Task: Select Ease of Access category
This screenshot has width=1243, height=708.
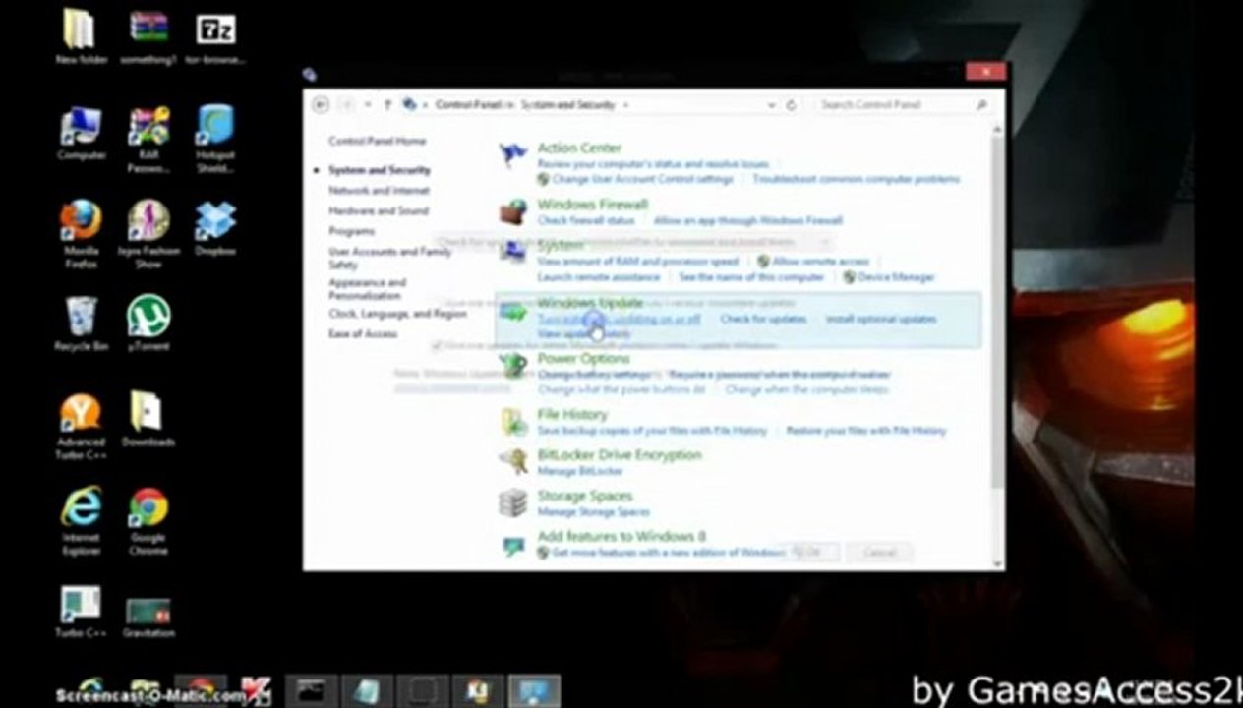Action: coord(363,334)
